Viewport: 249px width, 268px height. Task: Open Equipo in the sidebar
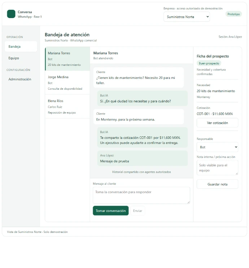21,58
